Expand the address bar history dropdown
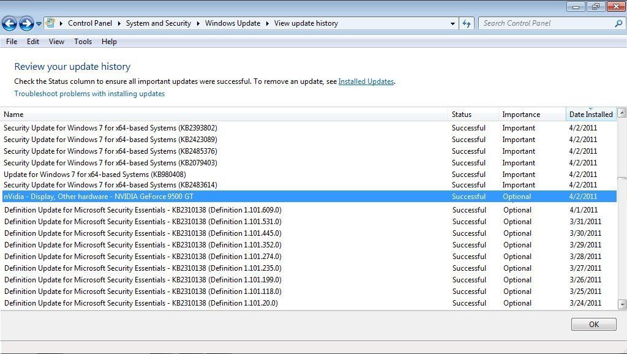The image size is (627, 354). coord(452,24)
